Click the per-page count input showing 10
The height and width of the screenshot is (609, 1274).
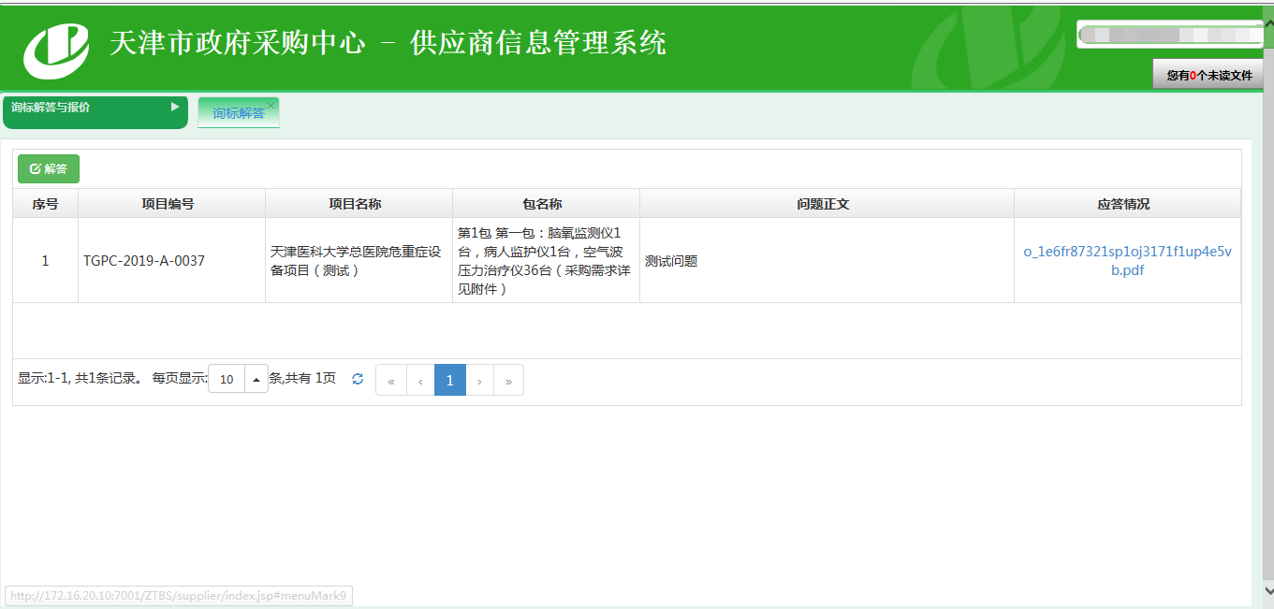click(227, 380)
